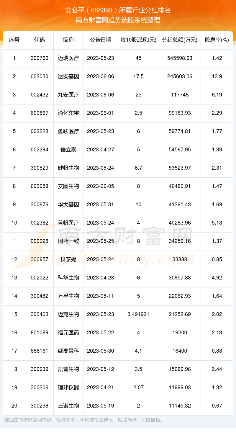Click stock name 健帆生物

click(x=68, y=168)
